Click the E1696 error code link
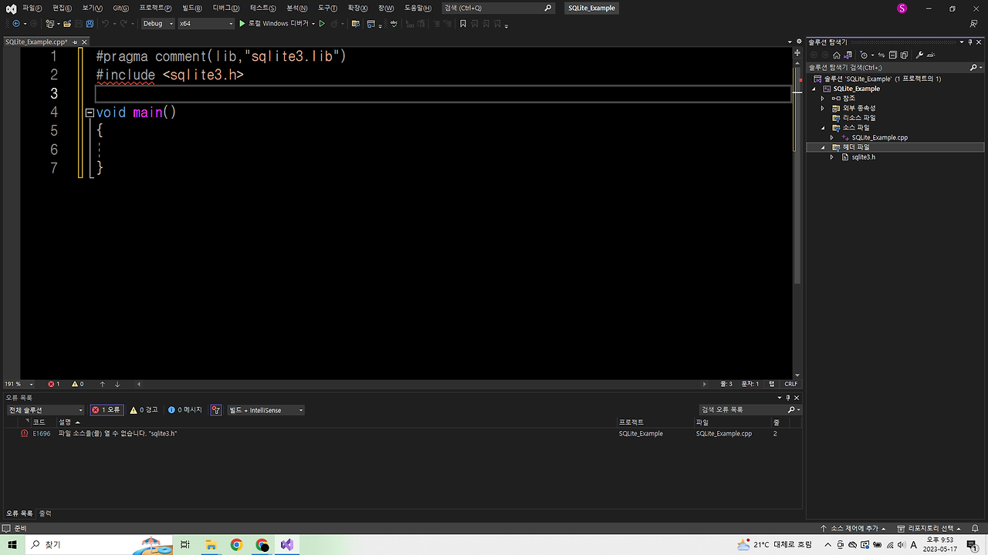Viewport: 988px width, 555px height. pyautogui.click(x=42, y=434)
